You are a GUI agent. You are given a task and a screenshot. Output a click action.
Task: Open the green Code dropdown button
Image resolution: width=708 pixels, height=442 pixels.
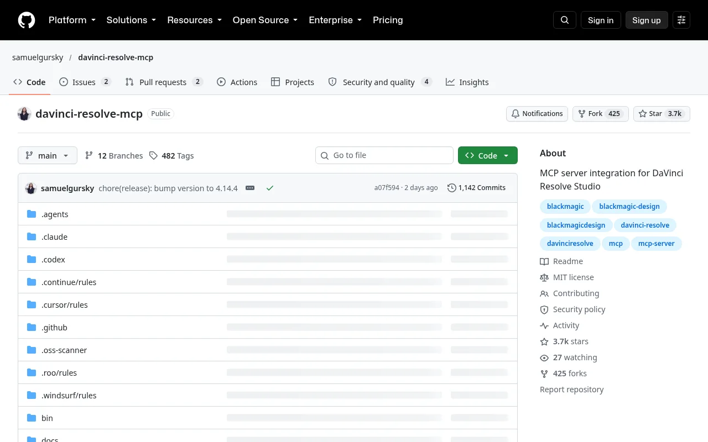click(x=488, y=156)
